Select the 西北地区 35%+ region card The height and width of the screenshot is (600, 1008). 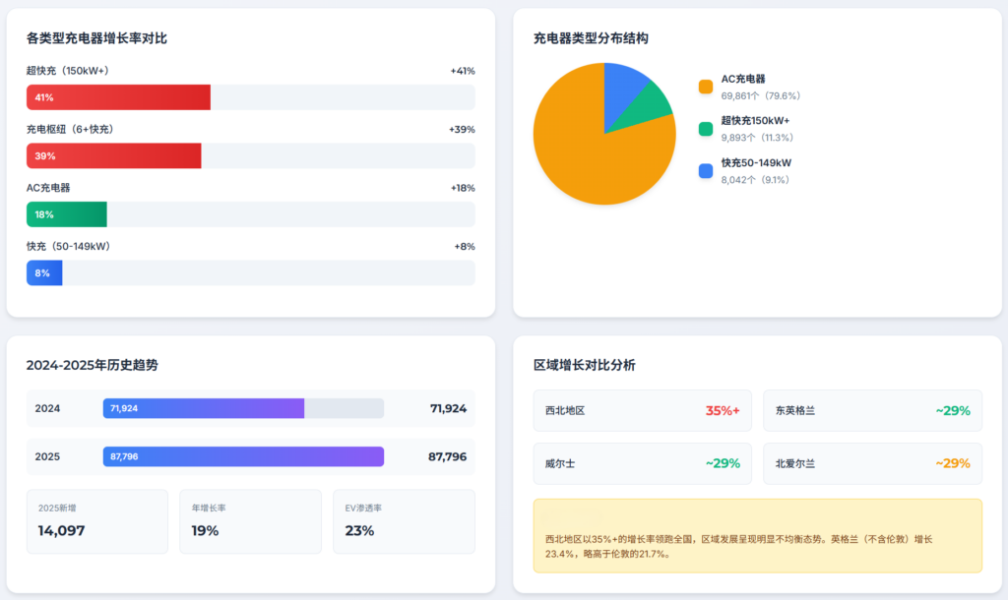[642, 410]
